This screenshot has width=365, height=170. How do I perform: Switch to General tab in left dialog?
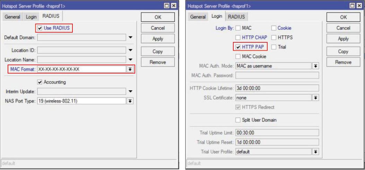click(12, 17)
